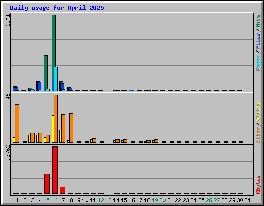Click the green weekend day label 19

[155, 200]
